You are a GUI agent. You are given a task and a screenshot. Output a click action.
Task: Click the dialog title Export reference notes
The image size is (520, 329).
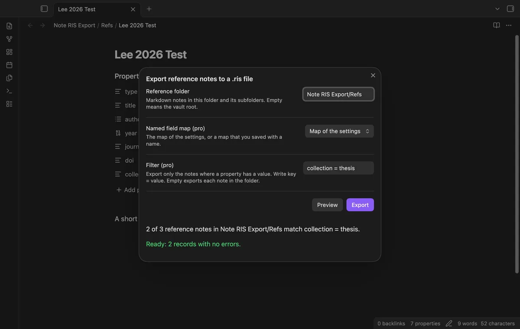[199, 79]
